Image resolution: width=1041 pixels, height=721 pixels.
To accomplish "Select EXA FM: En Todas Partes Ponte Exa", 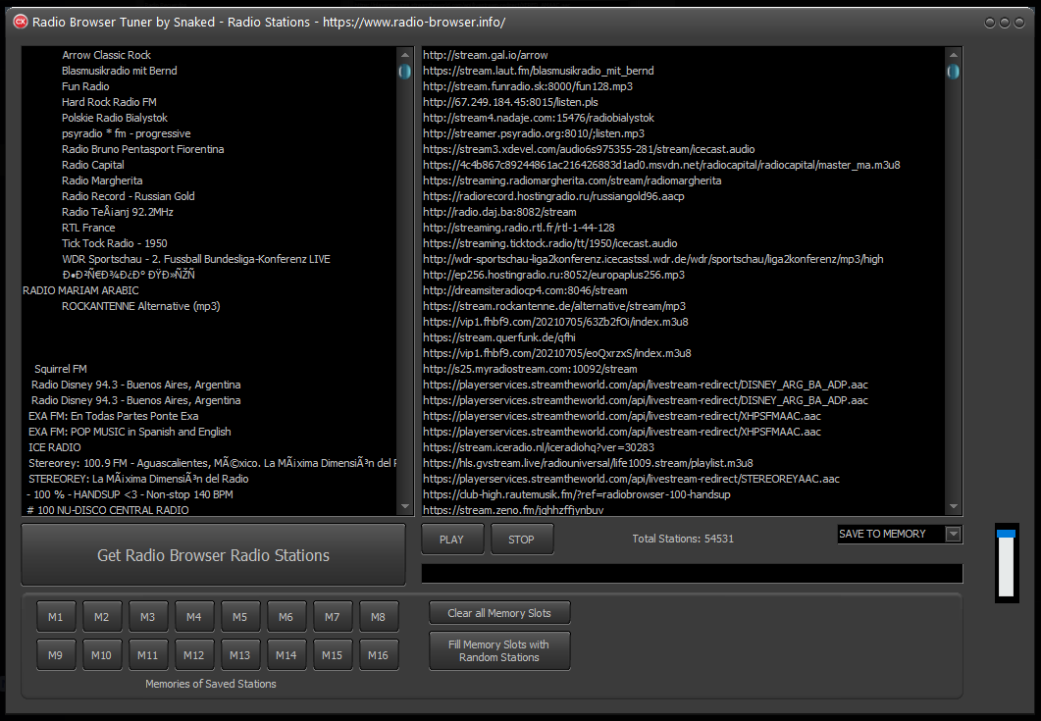I will pyautogui.click(x=114, y=416).
